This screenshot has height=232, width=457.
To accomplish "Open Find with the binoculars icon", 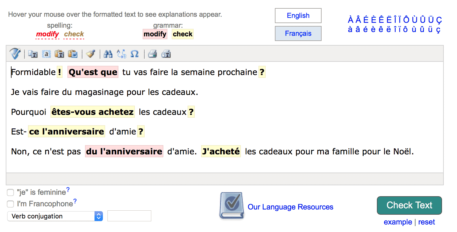I will click(x=108, y=54).
